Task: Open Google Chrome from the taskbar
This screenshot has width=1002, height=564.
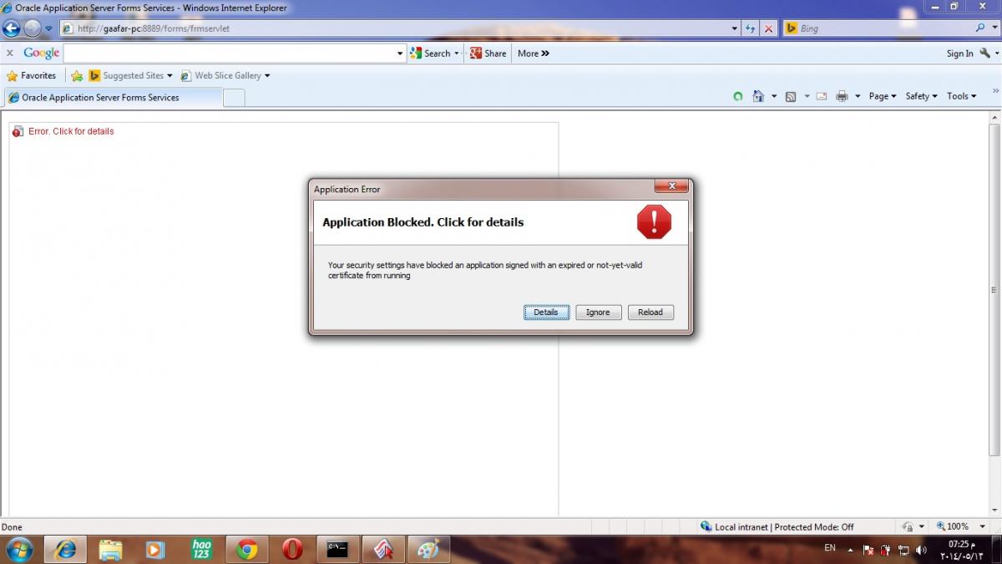Action: point(246,549)
